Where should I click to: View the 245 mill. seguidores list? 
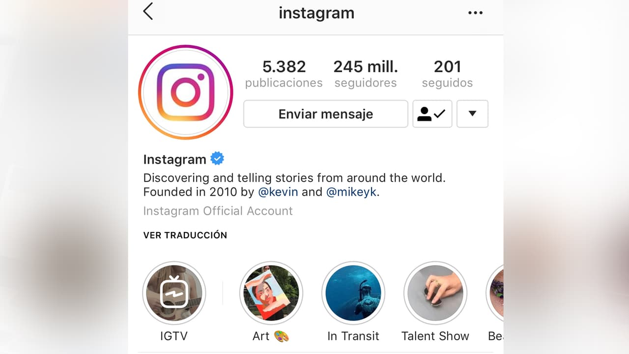[x=366, y=74]
